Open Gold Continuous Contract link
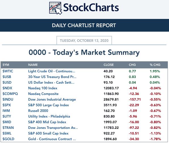 [52, 139]
